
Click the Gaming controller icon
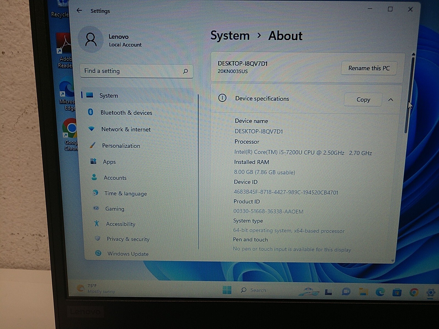(96, 208)
